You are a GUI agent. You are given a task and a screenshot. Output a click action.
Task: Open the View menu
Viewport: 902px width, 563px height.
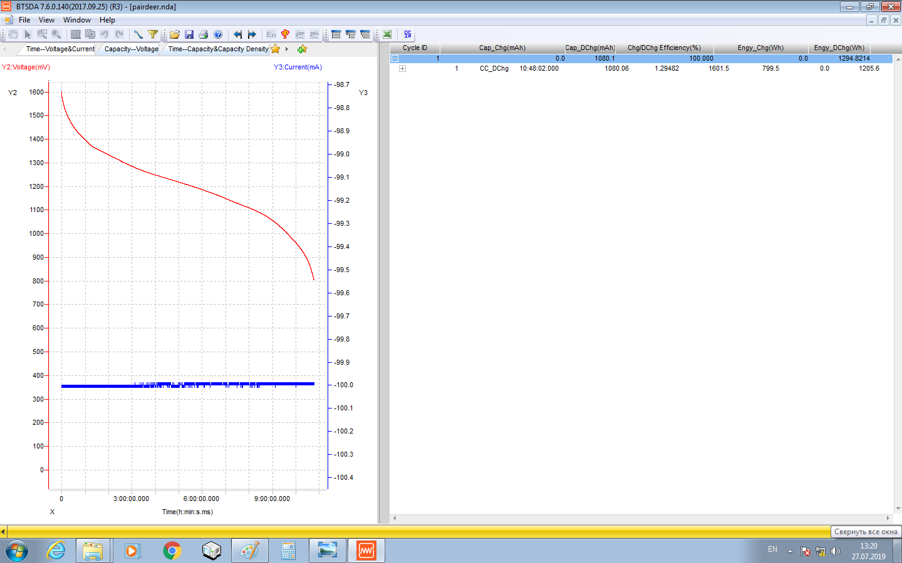point(46,20)
